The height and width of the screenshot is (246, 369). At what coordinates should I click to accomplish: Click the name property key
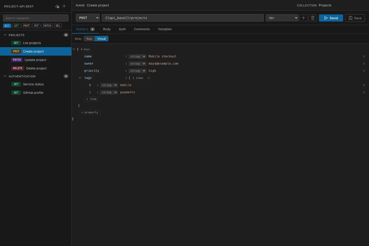[88, 56]
